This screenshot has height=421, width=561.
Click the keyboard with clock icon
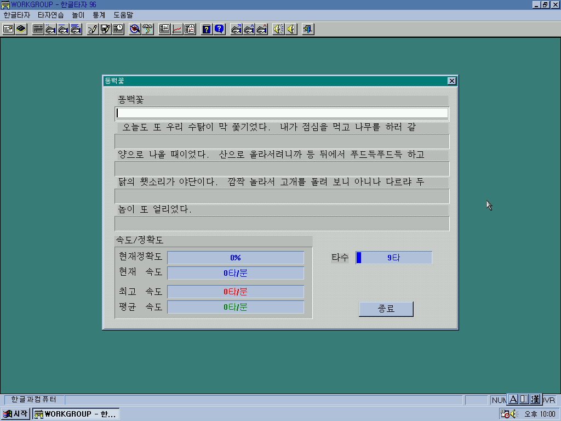118,29
